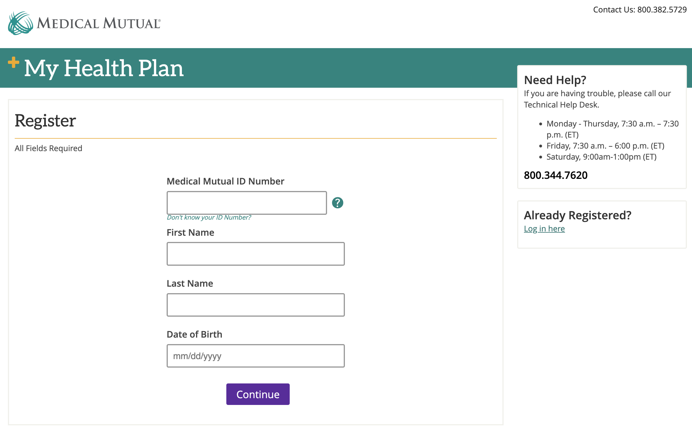
Task: Click the Need Help? panel heading
Action: 555,80
